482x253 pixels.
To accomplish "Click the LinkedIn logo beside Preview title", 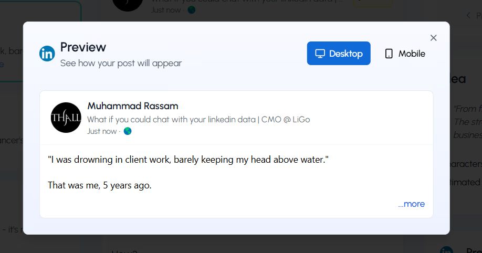I will click(x=47, y=54).
